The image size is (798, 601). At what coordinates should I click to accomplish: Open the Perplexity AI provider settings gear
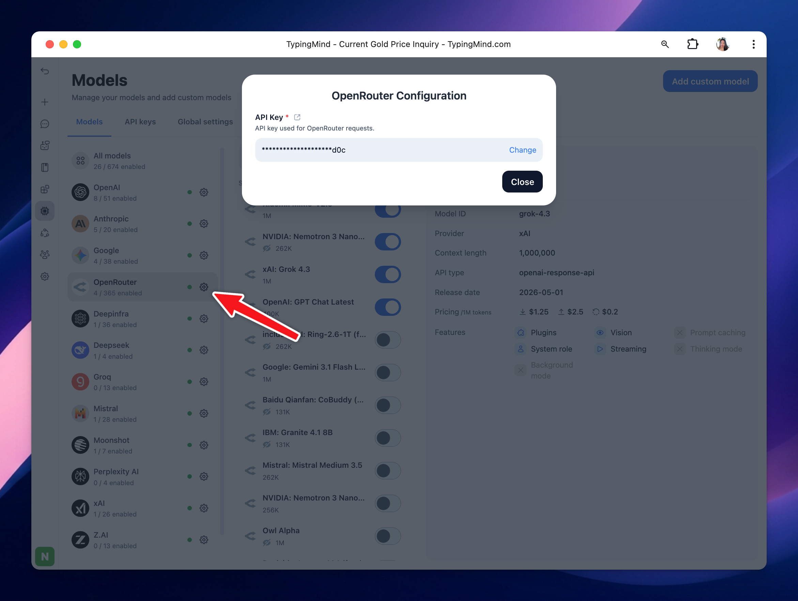(204, 477)
